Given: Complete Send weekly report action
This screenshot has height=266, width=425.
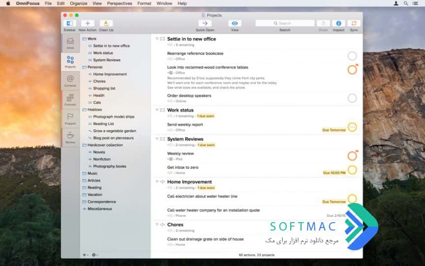Looking at the screenshot, I should click(x=352, y=127).
